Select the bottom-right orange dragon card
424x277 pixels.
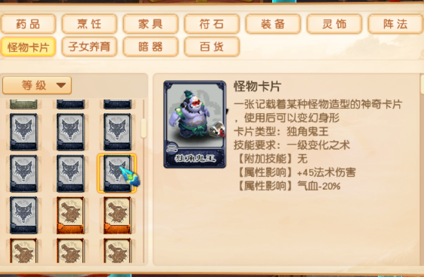point(117,250)
